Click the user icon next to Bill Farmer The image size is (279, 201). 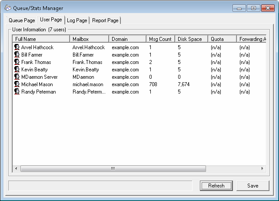tap(17, 55)
